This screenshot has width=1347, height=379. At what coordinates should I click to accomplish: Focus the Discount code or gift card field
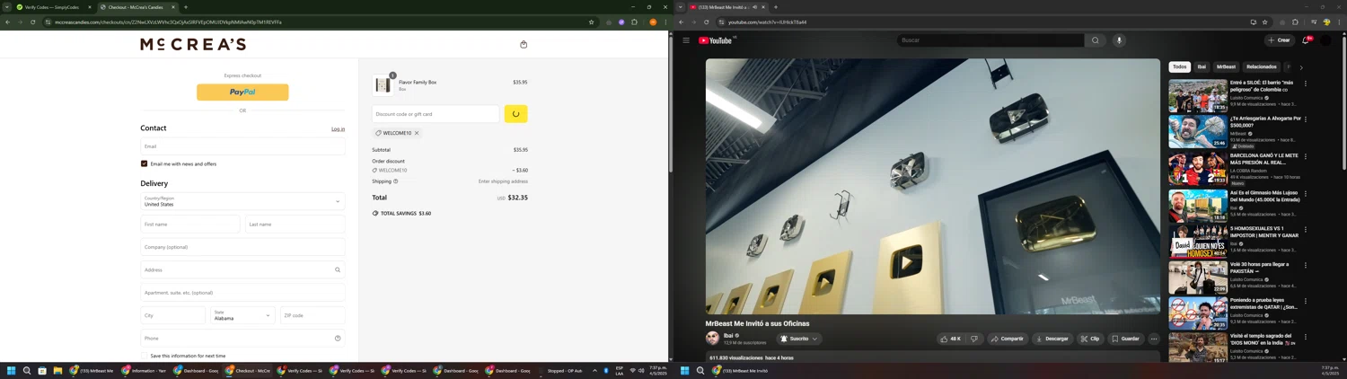(436, 114)
